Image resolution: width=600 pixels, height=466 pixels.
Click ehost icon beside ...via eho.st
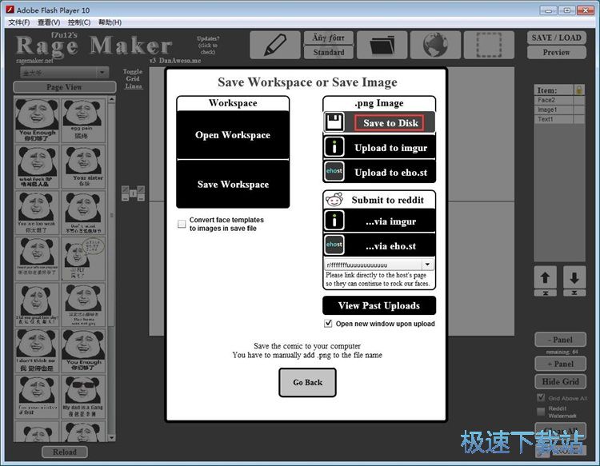(334, 245)
